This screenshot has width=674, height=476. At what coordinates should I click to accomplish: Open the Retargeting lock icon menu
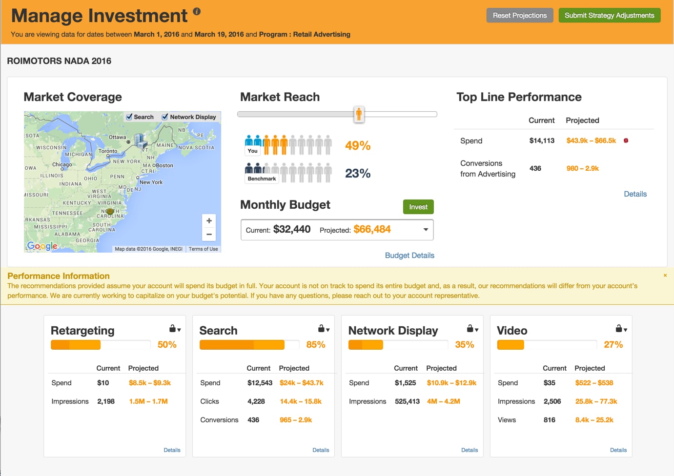[x=175, y=329]
